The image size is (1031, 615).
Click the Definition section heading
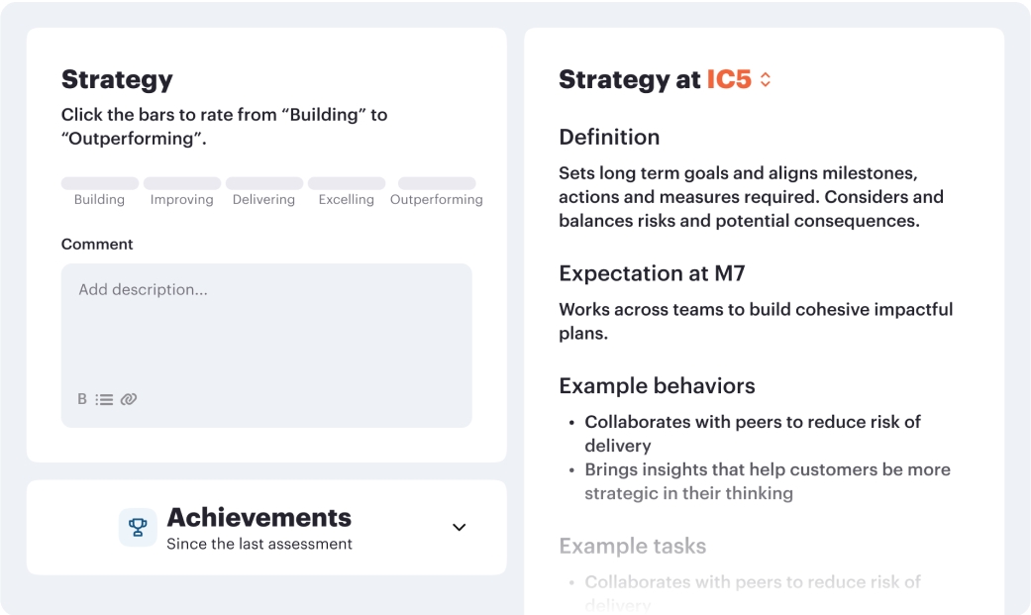[x=608, y=137]
